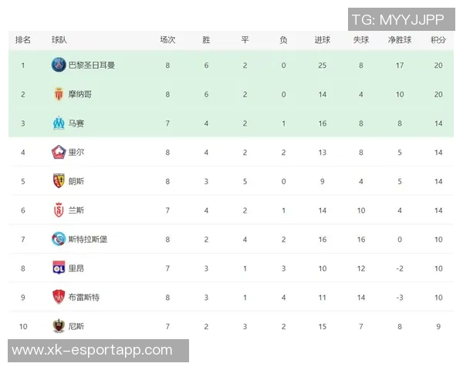
Task: Open the 巴黎圣日耳曼 team link
Action: (92, 66)
